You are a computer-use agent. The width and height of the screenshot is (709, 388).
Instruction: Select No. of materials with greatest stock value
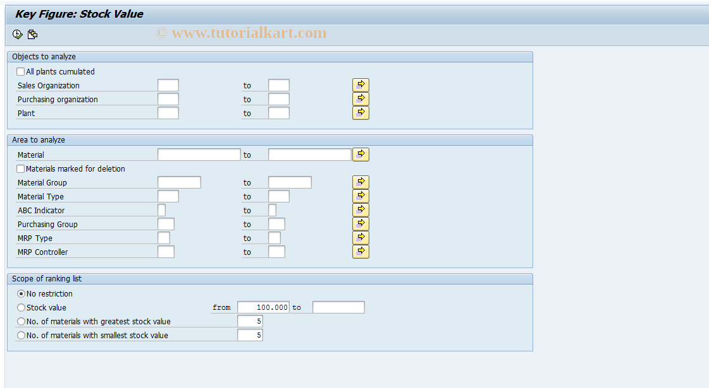coord(21,321)
